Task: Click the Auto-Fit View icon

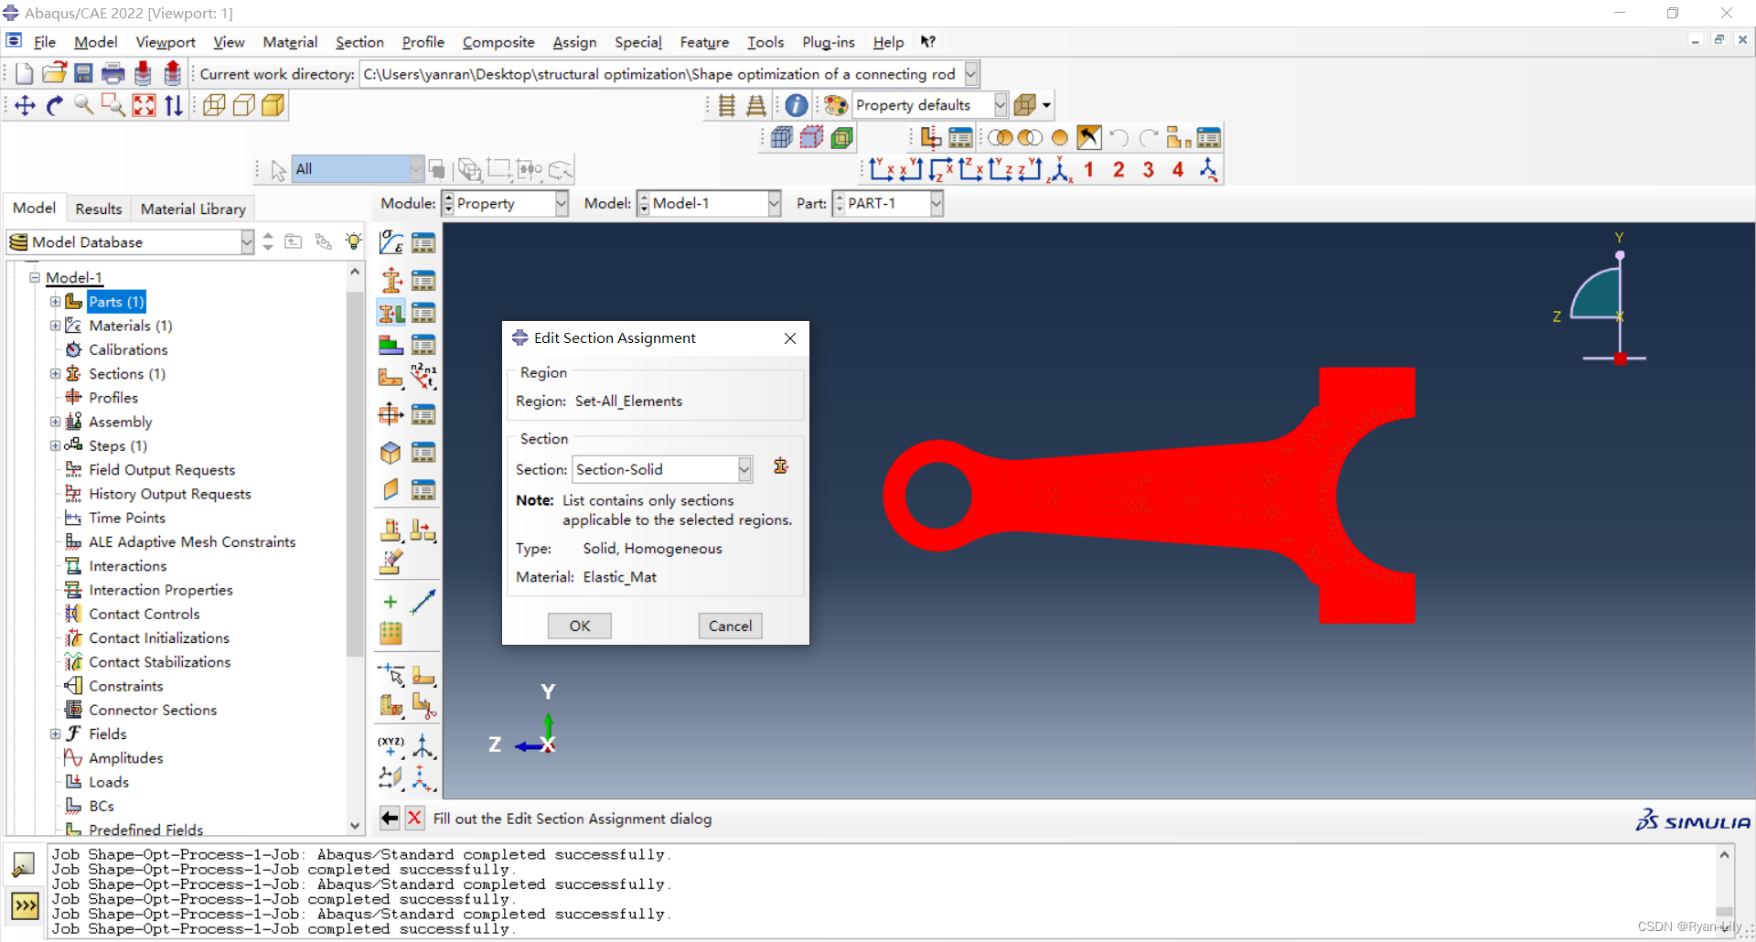Action: [144, 105]
